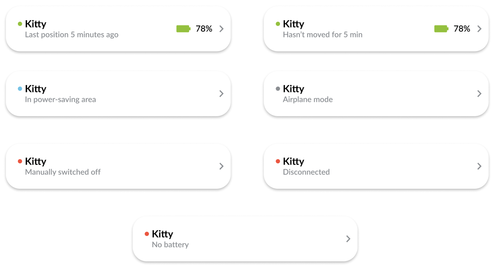The height and width of the screenshot is (280, 496).
Task: Open the Airplane mode card chevron
Action: click(x=479, y=94)
